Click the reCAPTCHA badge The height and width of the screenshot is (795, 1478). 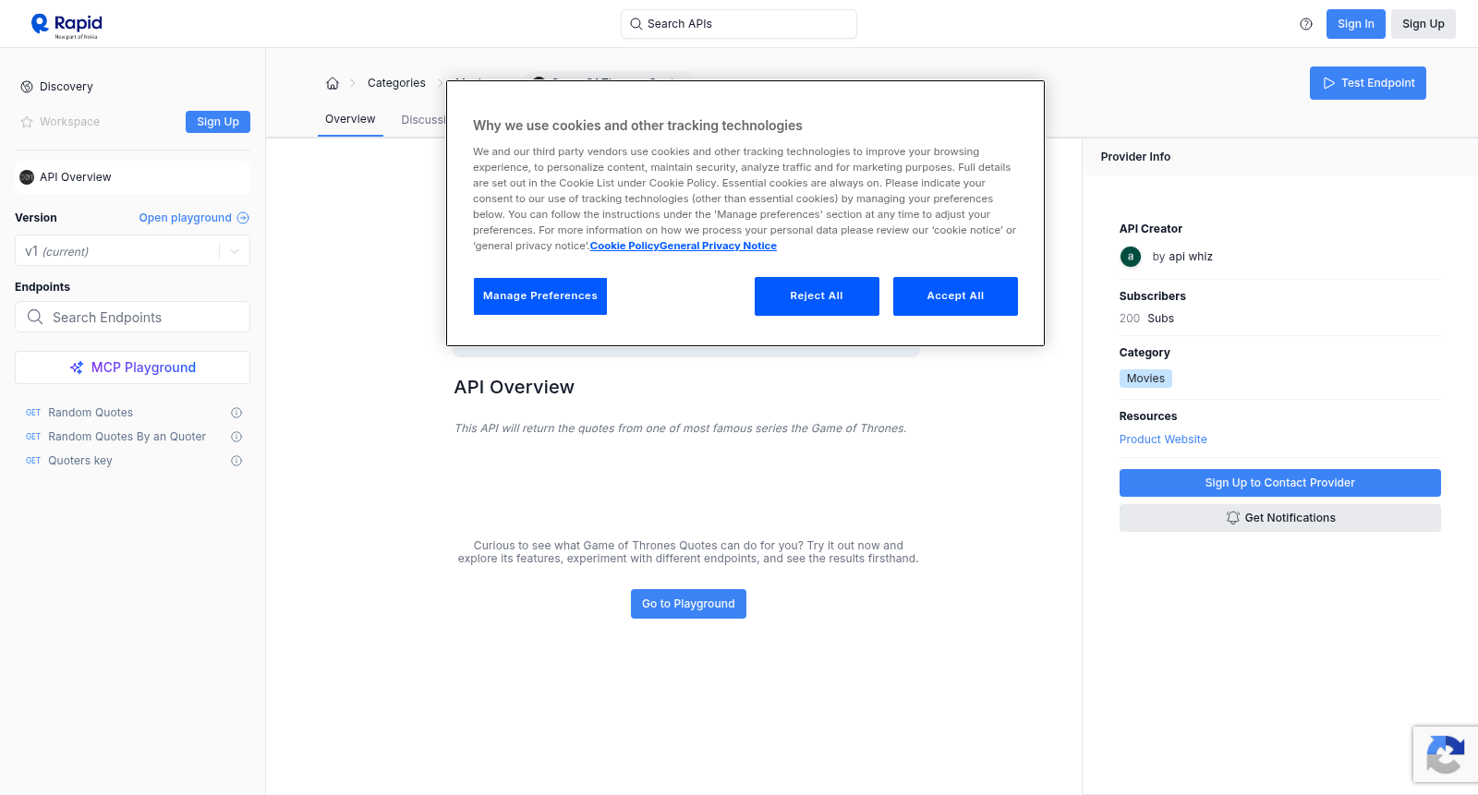pos(1446,754)
